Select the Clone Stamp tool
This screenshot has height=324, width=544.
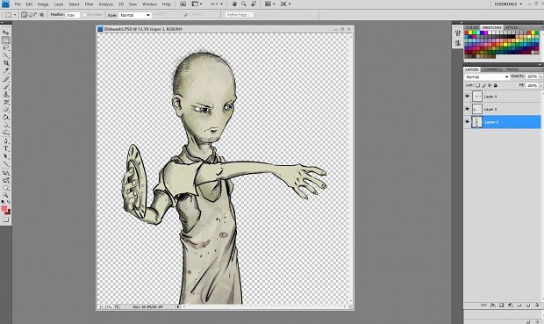click(x=6, y=95)
